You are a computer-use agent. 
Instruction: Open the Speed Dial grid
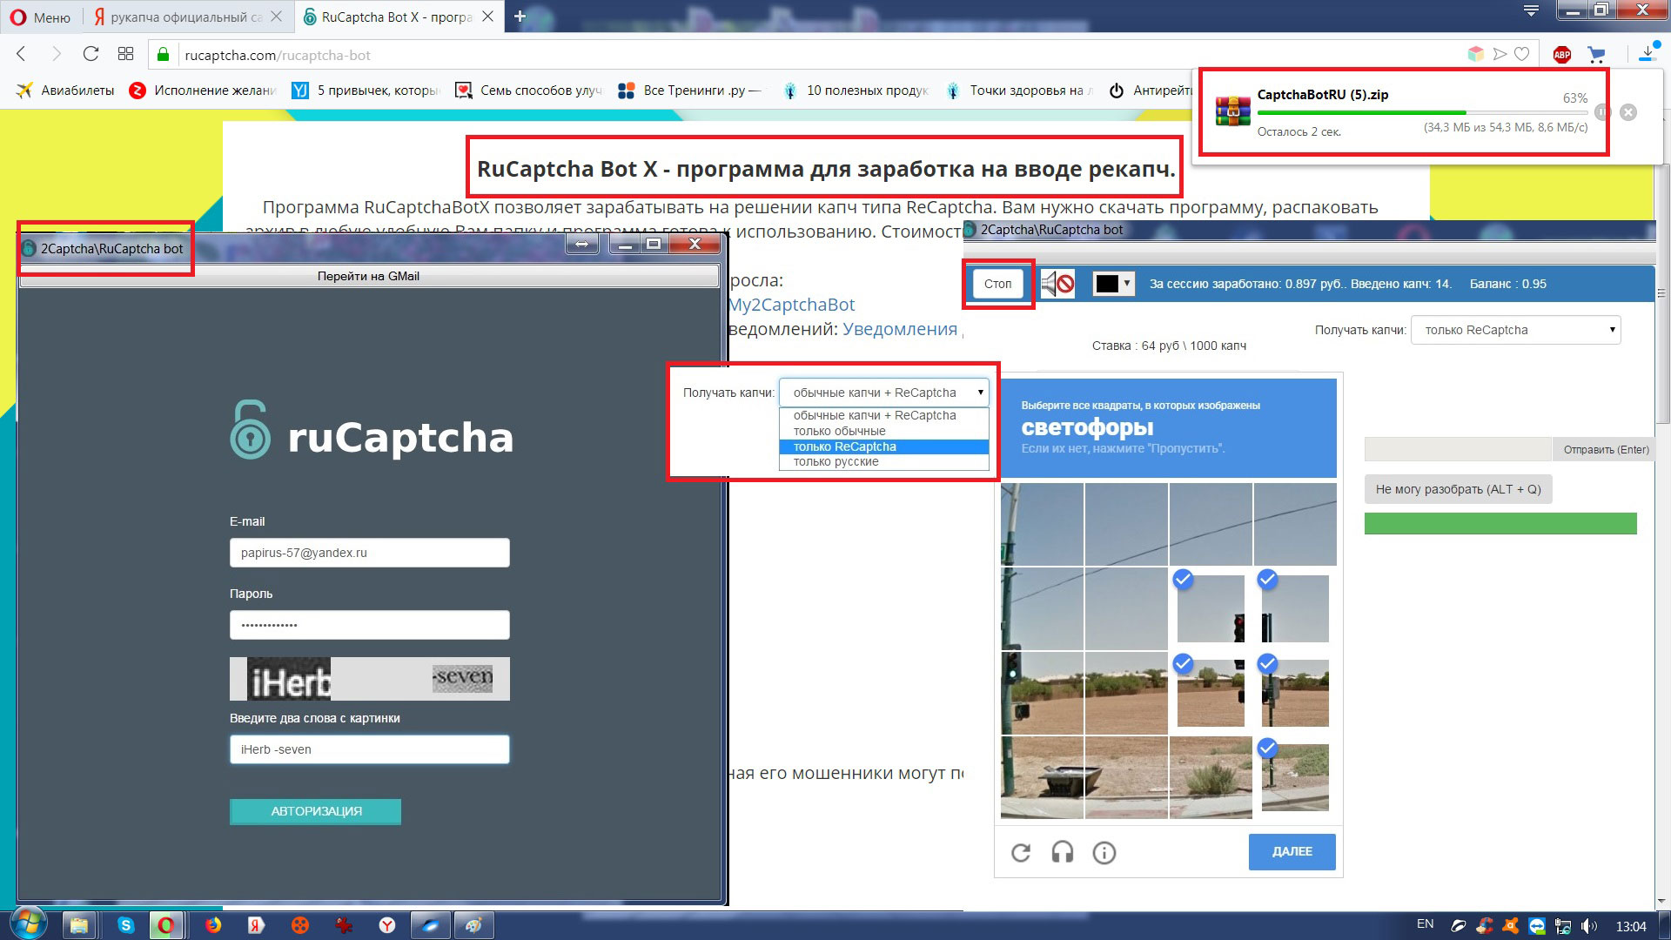point(125,54)
